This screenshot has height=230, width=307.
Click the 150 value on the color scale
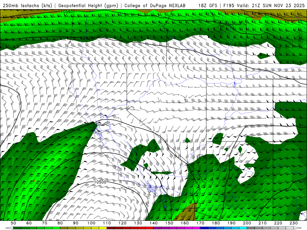[169, 223]
